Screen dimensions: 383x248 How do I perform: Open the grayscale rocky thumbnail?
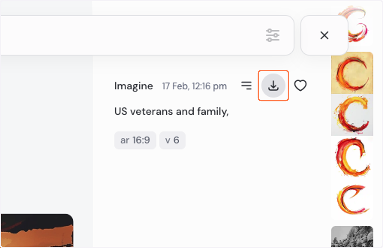click(x=352, y=236)
